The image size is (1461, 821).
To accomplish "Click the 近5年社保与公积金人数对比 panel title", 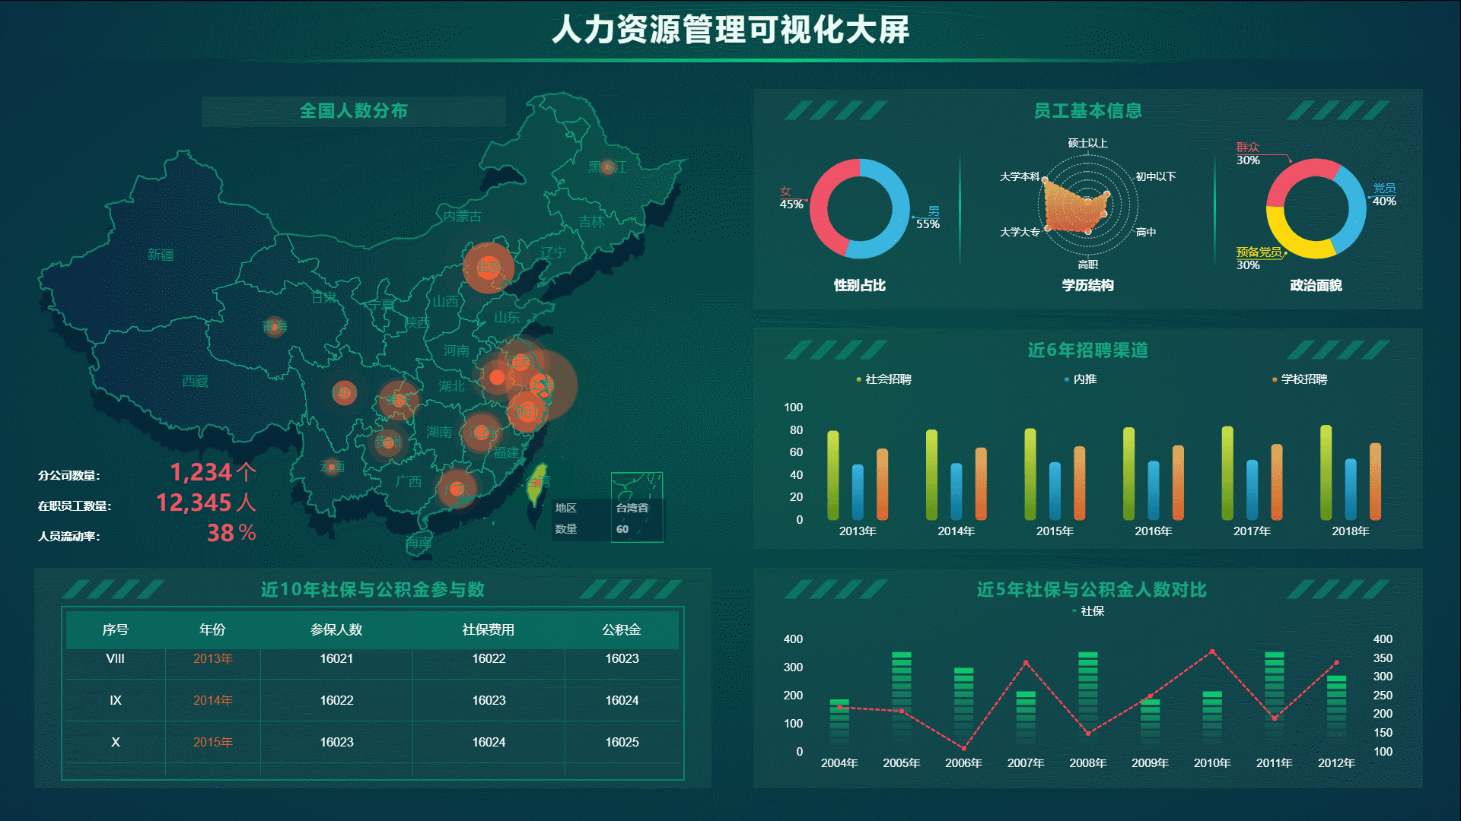I will coord(1092,589).
